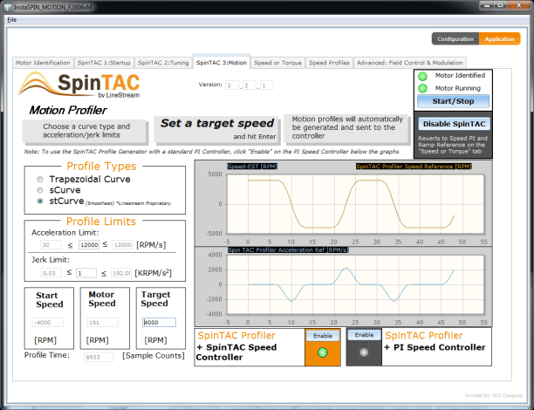Click the Motor Running green status LED

tap(422, 89)
